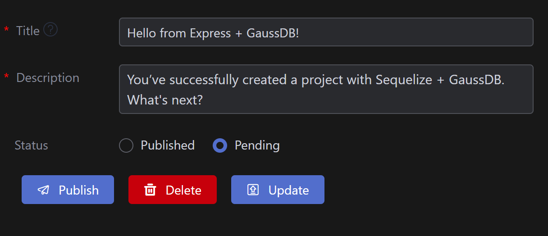Click the "Pending" status option text
Image resolution: width=548 pixels, height=236 pixels.
(x=257, y=145)
